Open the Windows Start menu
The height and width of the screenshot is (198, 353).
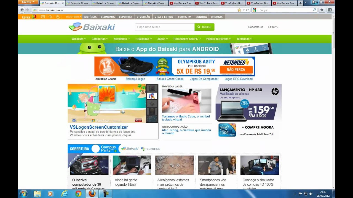tap(23, 194)
